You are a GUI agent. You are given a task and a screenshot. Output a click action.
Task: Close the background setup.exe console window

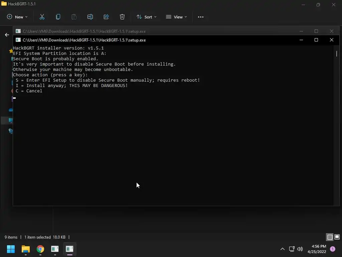coord(332,31)
